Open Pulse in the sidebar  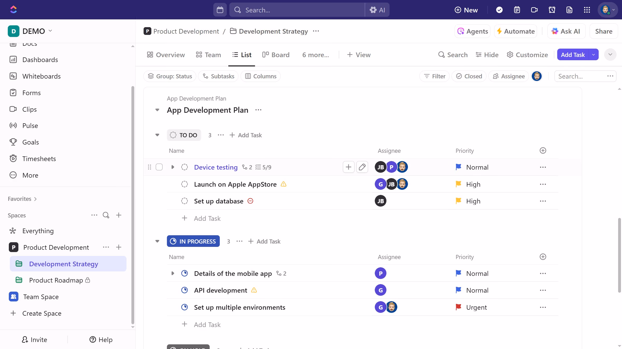coord(30,126)
